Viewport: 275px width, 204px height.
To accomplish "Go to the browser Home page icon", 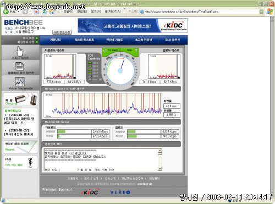I will pos(52,12).
